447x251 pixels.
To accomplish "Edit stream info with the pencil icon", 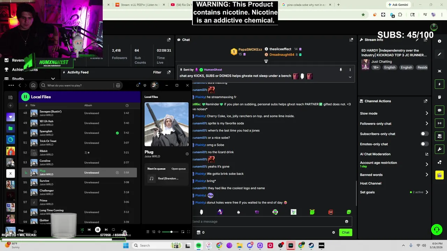I will [417, 40].
